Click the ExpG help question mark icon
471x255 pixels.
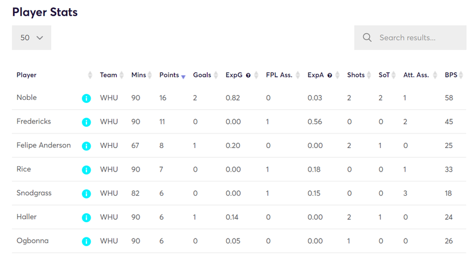point(248,76)
